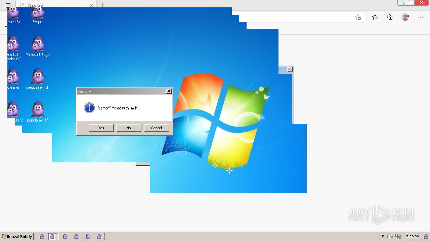This screenshot has width=430, height=241.
Task: Close the Bonzify dialog with its X
Action: 169,91
